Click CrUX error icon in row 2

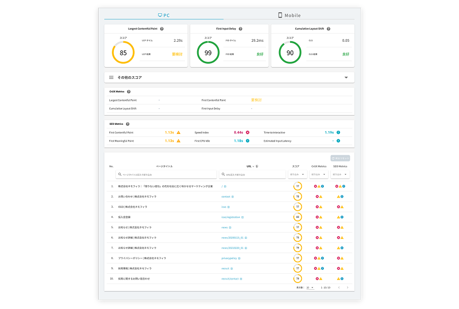(317, 196)
